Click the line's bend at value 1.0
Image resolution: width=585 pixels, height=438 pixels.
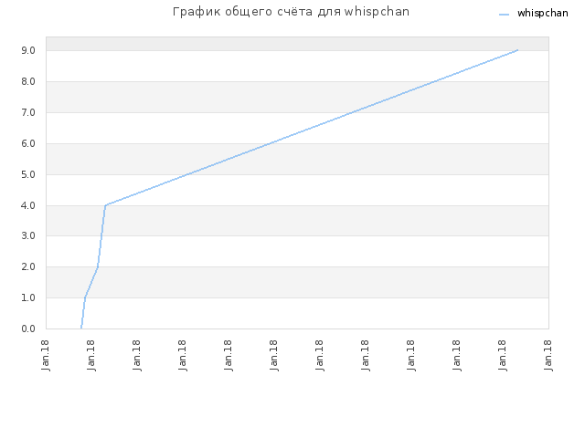point(85,297)
